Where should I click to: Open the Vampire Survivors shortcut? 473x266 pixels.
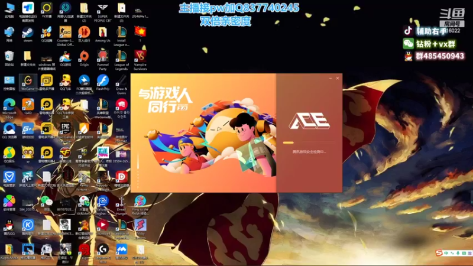(x=140, y=60)
